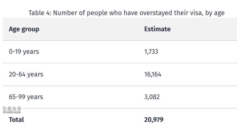Click the 0-19 years row label
The height and width of the screenshot is (128, 237).
[x=24, y=52]
